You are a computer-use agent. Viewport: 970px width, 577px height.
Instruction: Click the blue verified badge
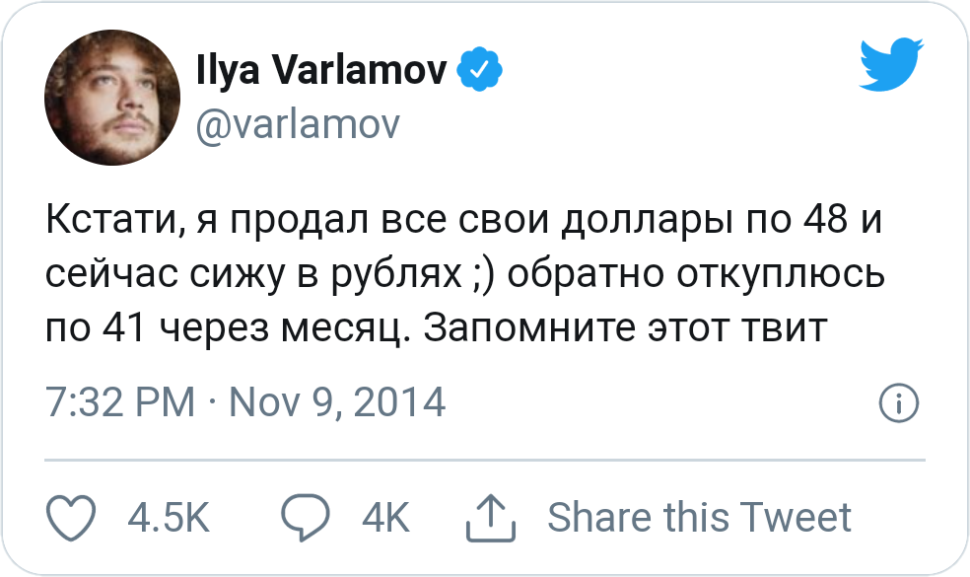480,70
